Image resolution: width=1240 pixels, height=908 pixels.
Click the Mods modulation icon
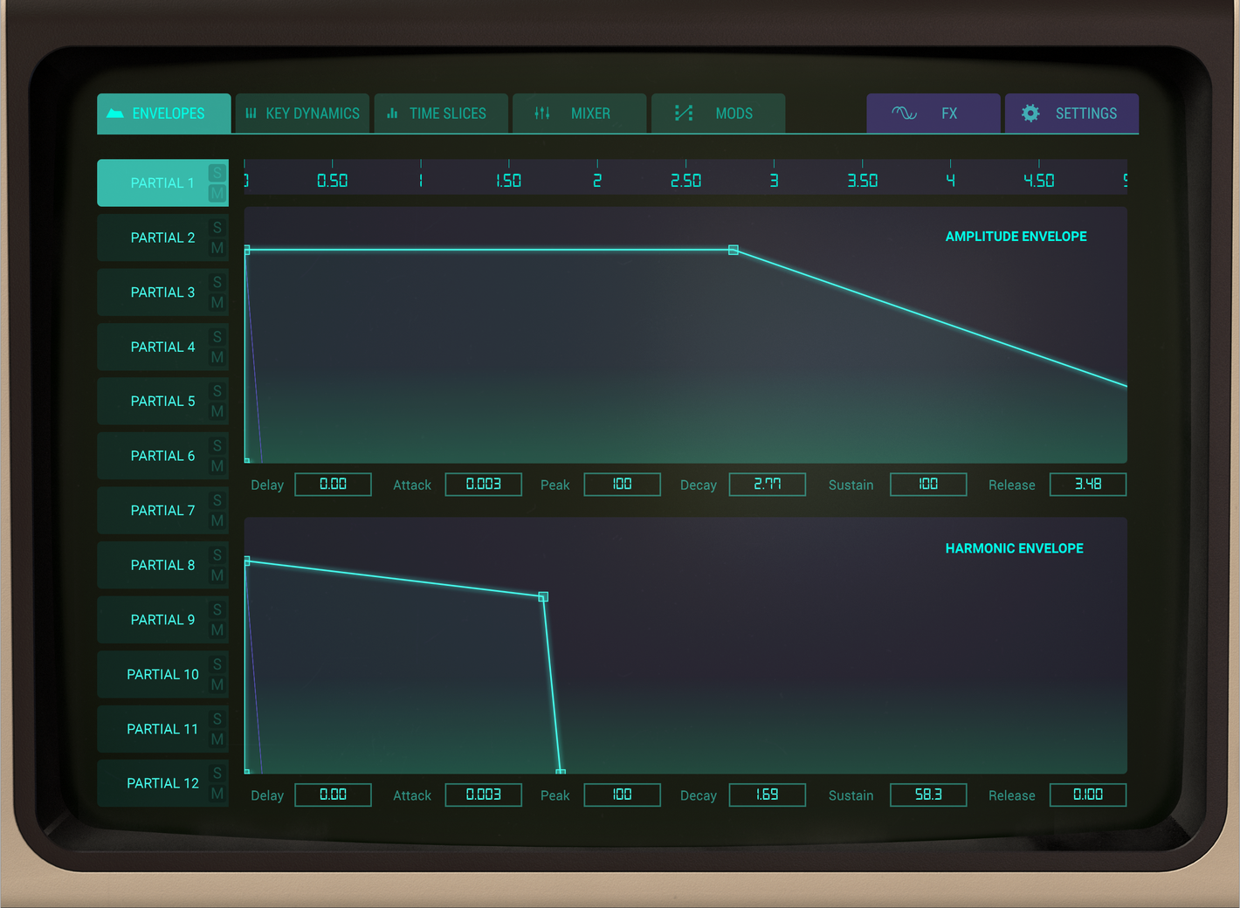click(684, 113)
